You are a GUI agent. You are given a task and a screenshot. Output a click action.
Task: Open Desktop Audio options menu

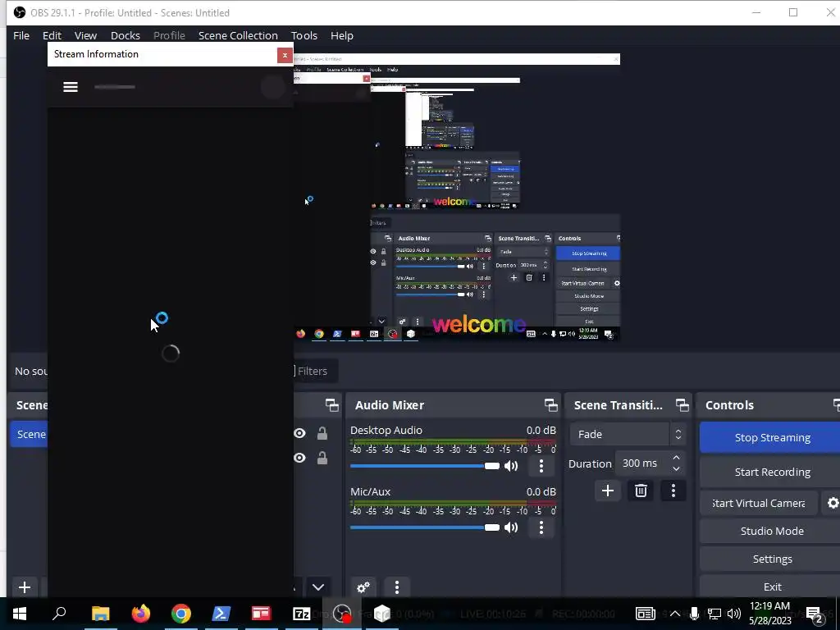[541, 466]
